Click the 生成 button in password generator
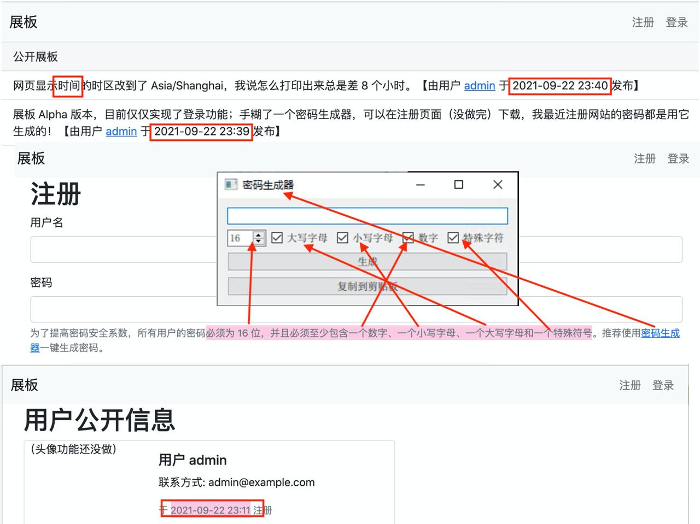The width and height of the screenshot is (700, 524). 367,261
